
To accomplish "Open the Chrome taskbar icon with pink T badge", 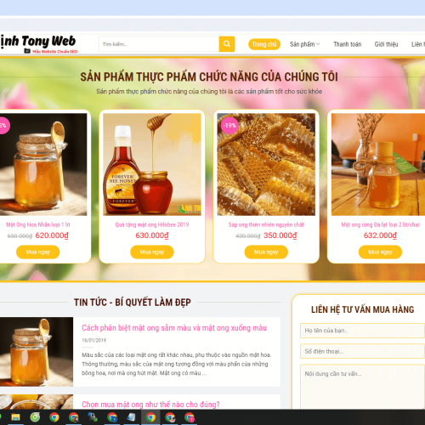I will coord(190,417).
